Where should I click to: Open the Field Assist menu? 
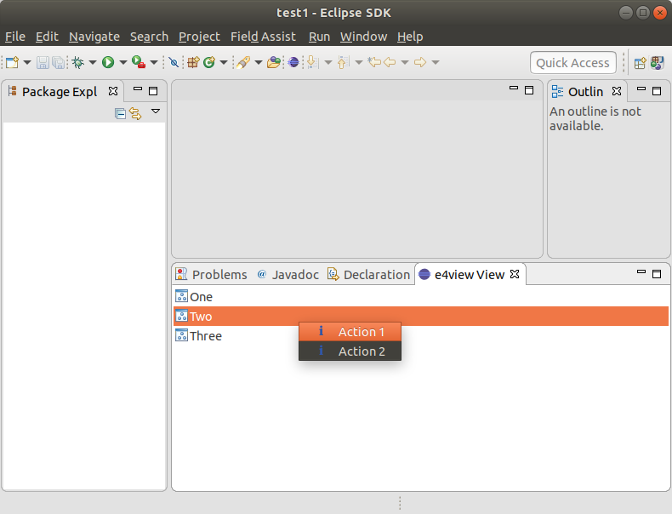tap(263, 37)
